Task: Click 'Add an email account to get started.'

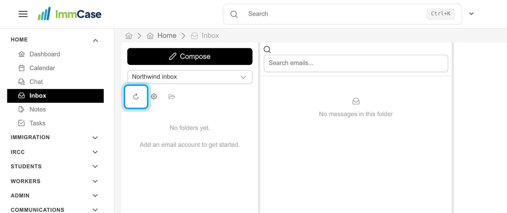Action: point(190,145)
